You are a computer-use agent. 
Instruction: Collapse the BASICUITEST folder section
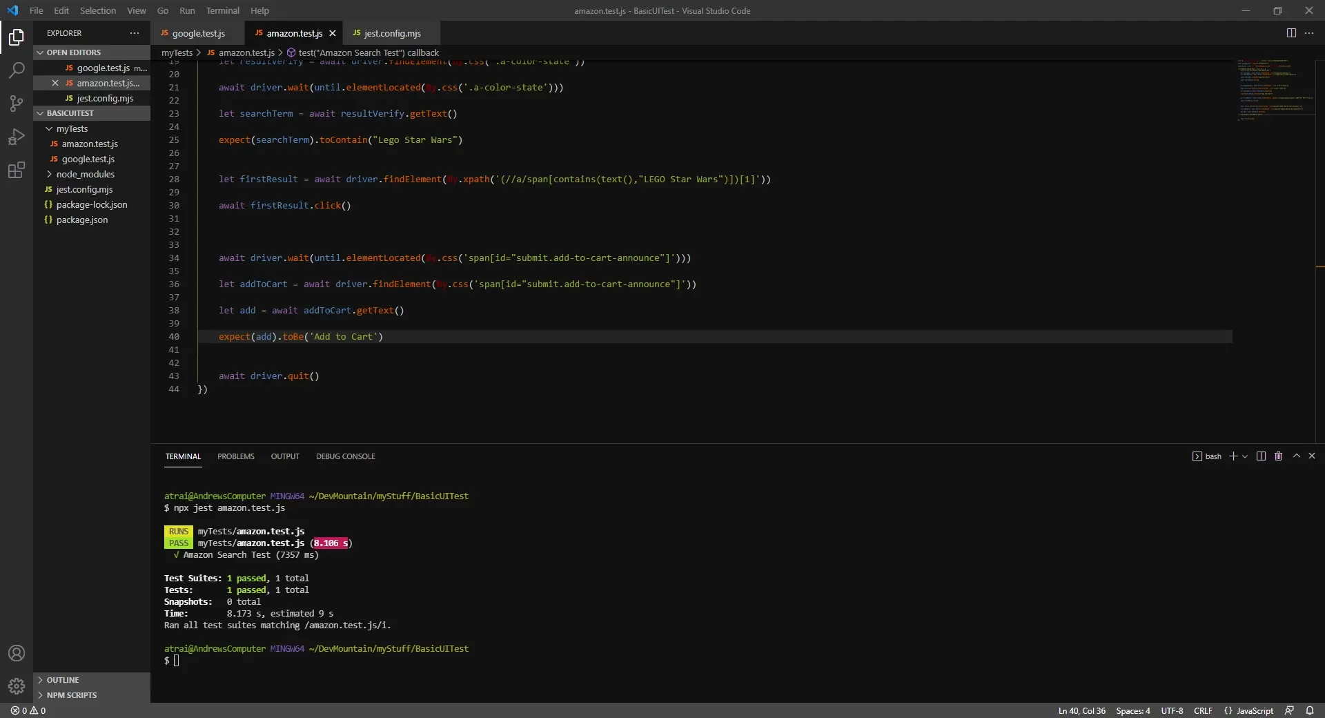tap(91, 113)
